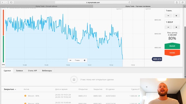Go back with Safari back arrow
Image resolution: width=186 pixels, height=104 pixels.
(3, 2)
